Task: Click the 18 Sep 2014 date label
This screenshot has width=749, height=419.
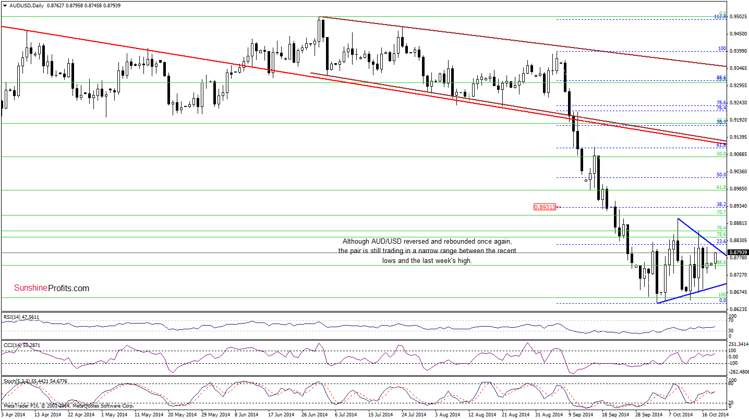Action: pos(615,414)
